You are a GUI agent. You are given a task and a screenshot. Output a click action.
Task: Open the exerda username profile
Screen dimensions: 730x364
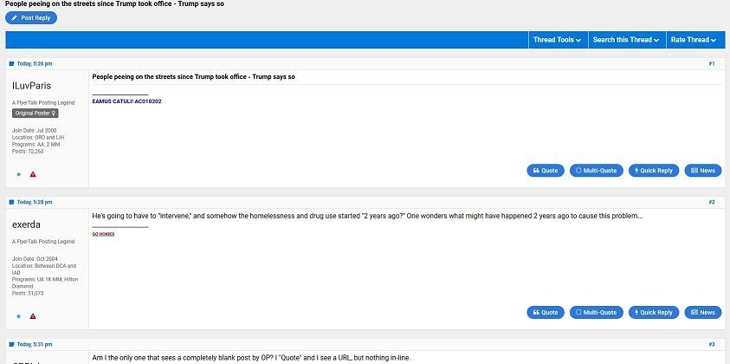pyautogui.click(x=26, y=224)
